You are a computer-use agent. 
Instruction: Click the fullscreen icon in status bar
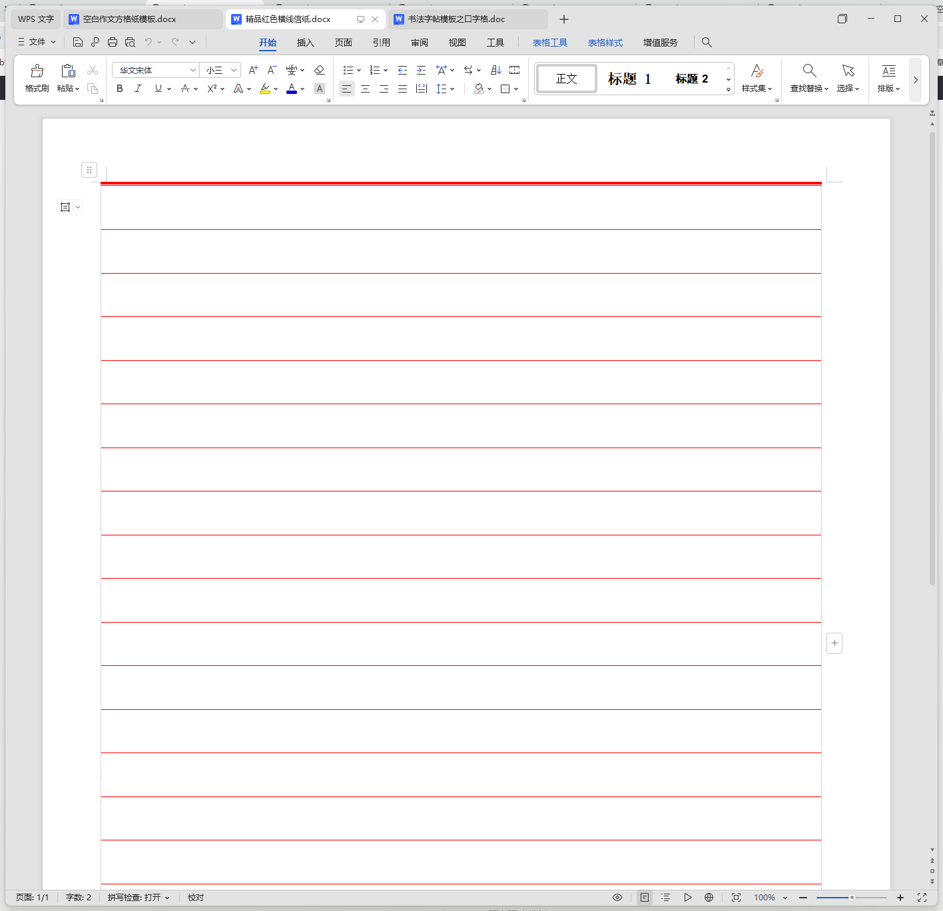(922, 898)
